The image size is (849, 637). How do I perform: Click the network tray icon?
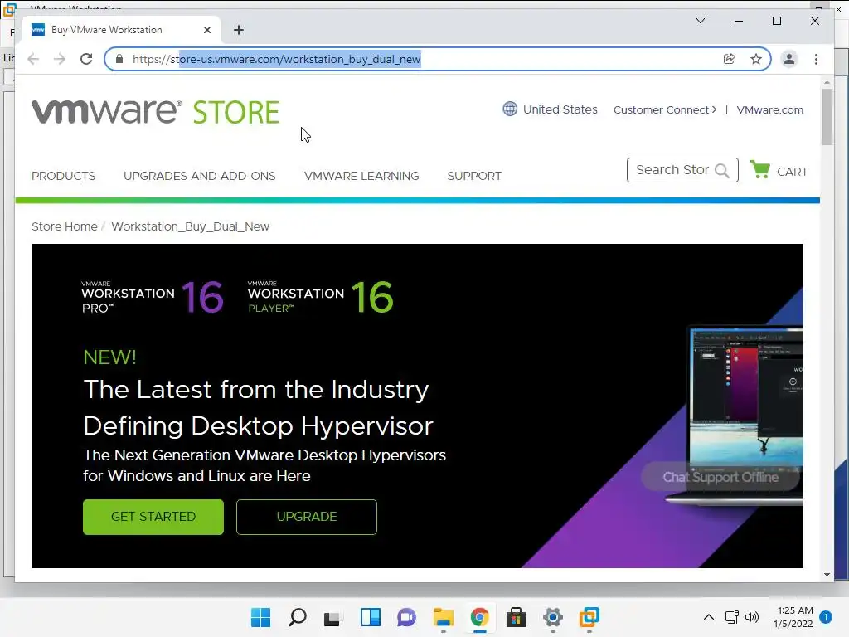pyautogui.click(x=732, y=617)
